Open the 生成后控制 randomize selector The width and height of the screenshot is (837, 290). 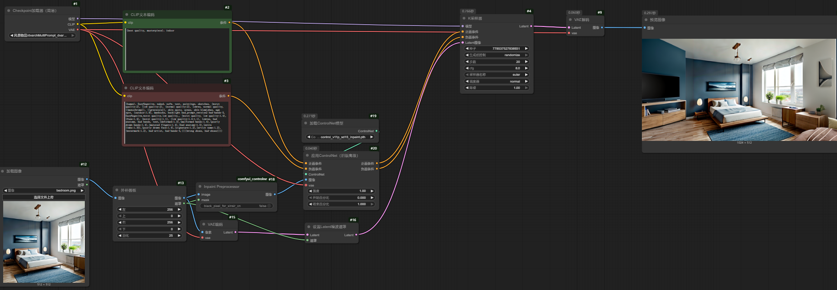496,55
